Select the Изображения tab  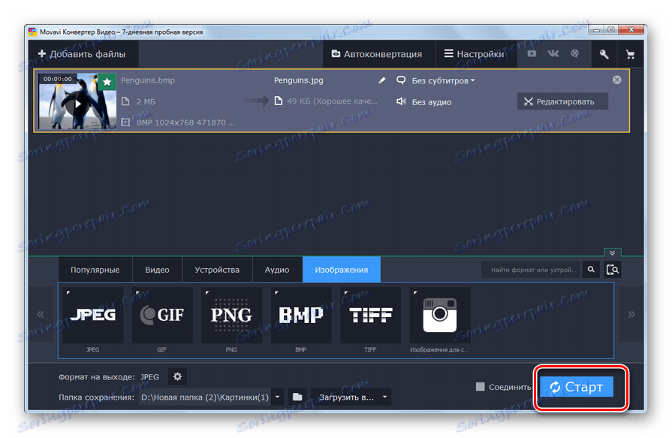click(x=342, y=270)
